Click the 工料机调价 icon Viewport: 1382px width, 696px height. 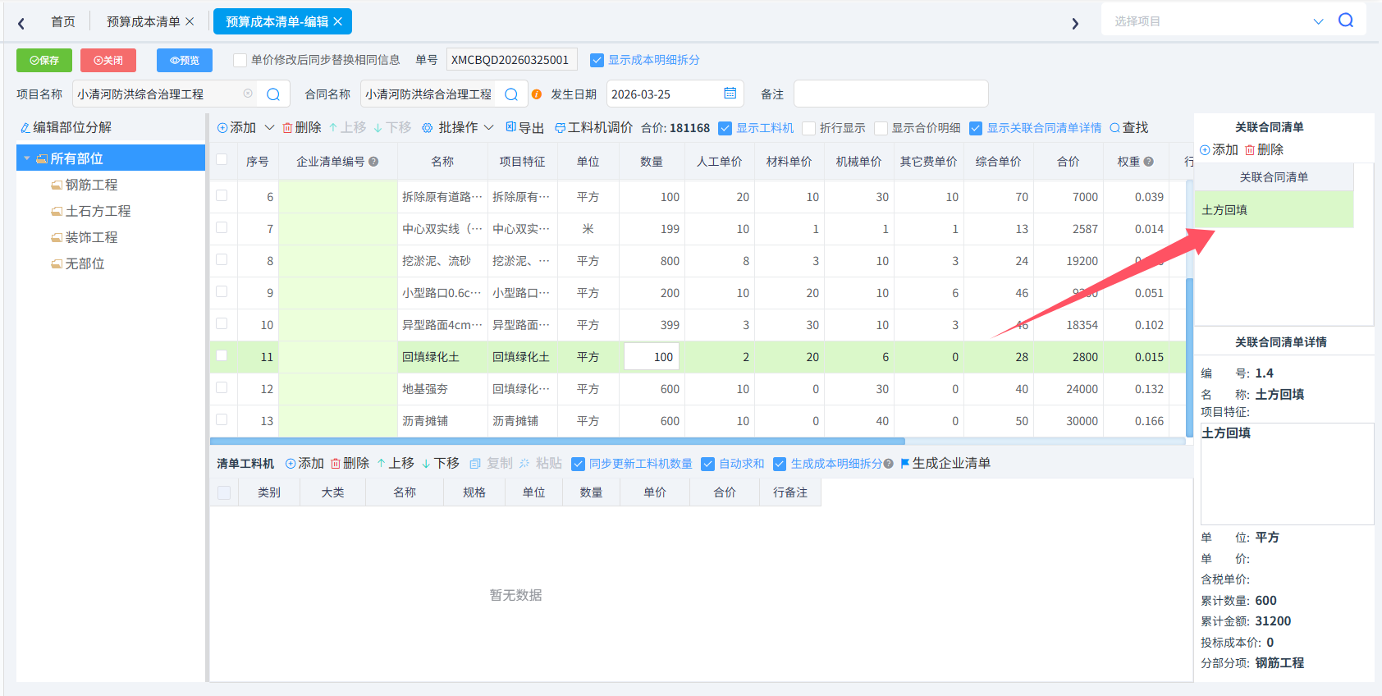(x=560, y=128)
